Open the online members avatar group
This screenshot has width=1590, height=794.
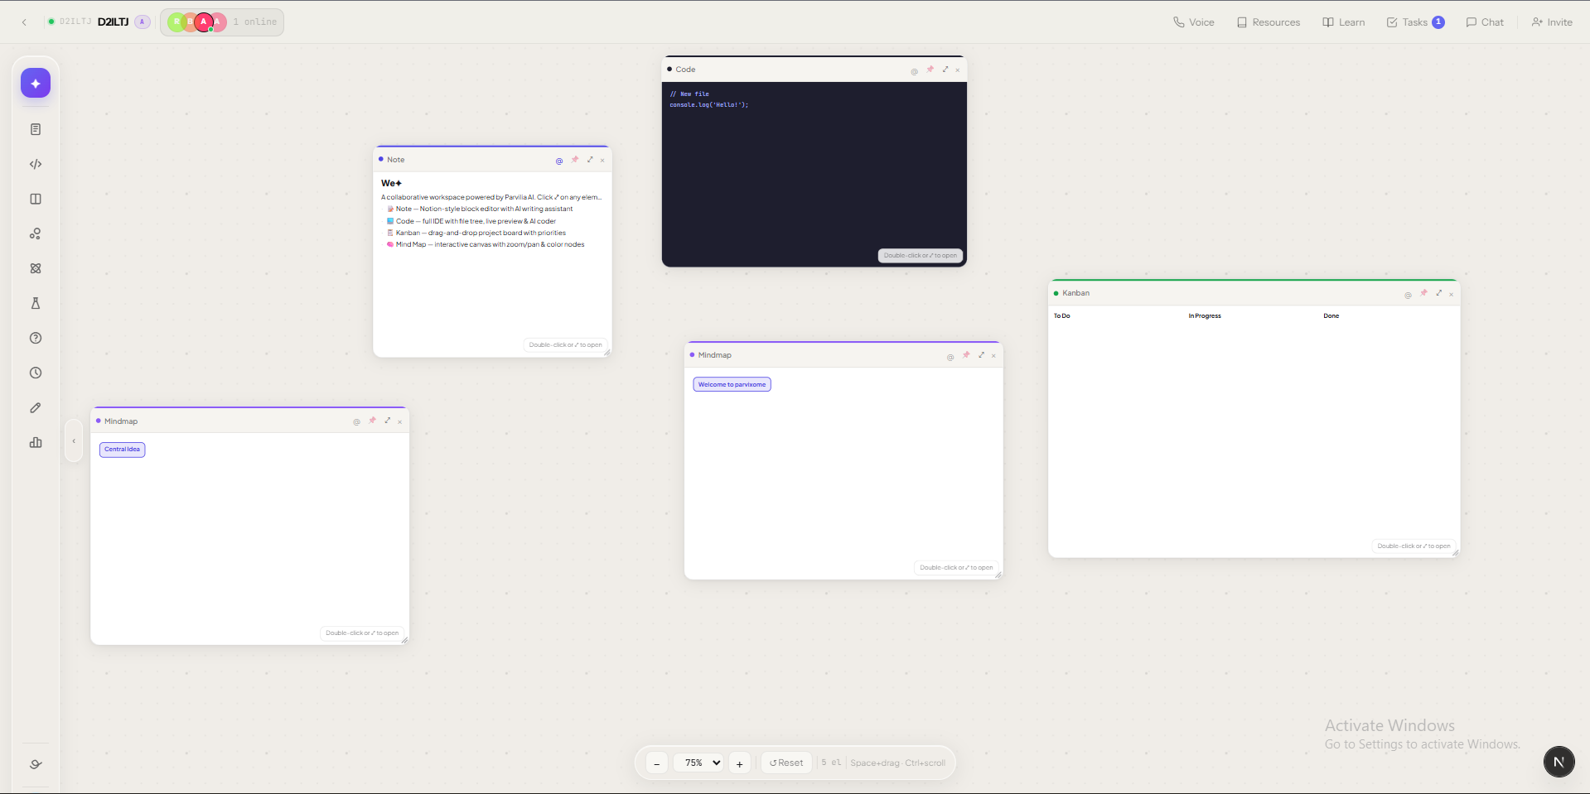[x=222, y=22]
